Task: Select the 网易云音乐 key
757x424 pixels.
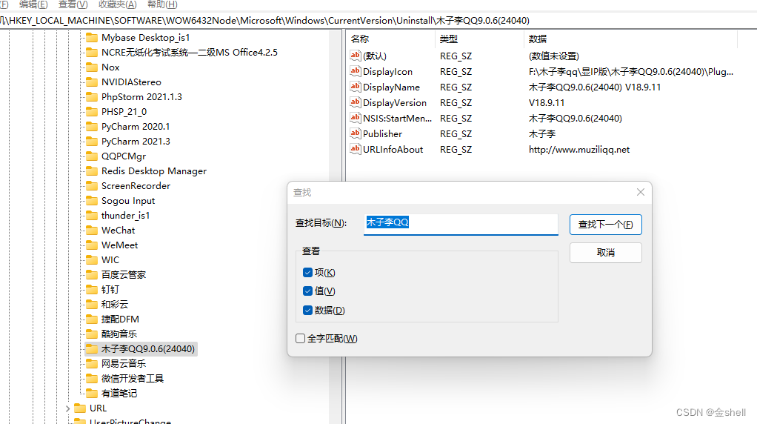Action: point(124,364)
